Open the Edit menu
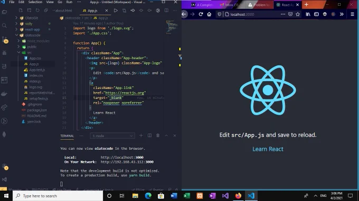 coord(21,2)
